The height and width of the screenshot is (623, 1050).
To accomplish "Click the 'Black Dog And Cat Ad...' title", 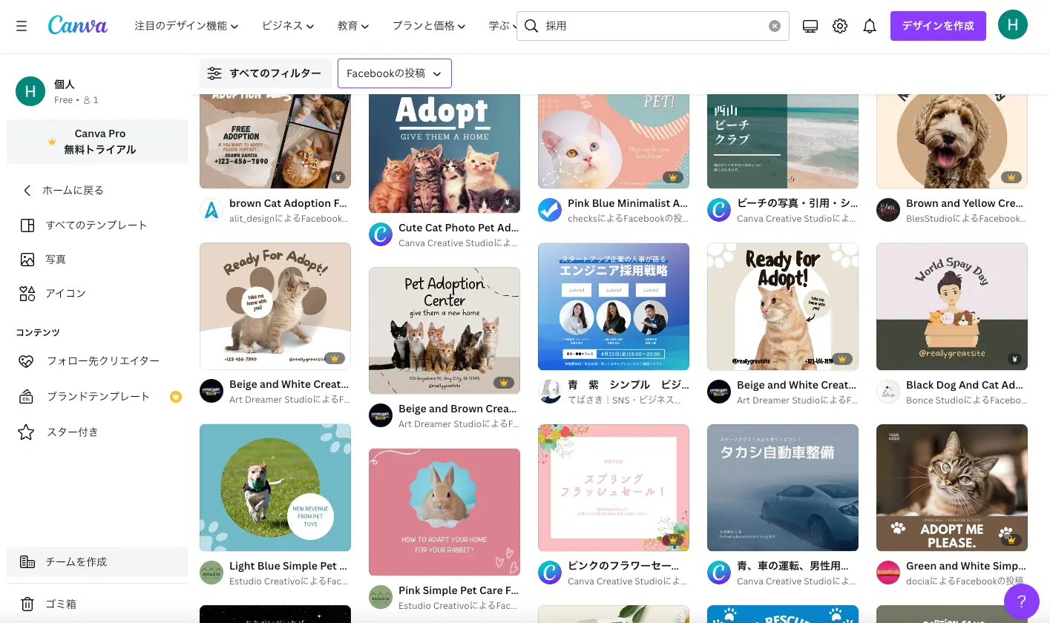I will tap(965, 385).
